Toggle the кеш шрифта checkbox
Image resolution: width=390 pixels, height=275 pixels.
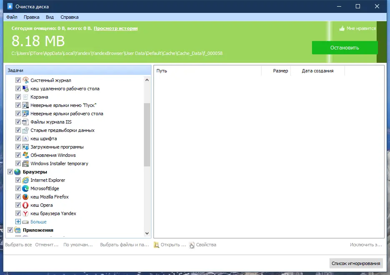(x=18, y=139)
